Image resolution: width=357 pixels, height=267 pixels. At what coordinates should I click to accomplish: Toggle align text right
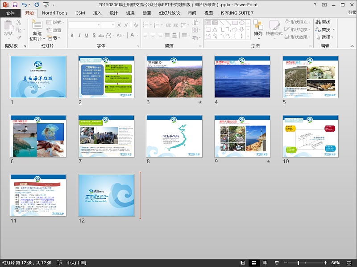(160, 35)
